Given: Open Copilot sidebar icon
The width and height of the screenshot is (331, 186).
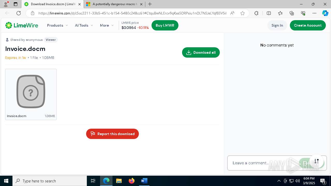Looking at the screenshot, I should coord(325,13).
